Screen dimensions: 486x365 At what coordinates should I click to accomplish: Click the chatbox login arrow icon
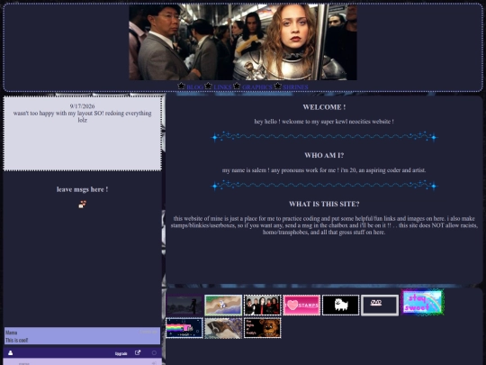tap(154, 363)
